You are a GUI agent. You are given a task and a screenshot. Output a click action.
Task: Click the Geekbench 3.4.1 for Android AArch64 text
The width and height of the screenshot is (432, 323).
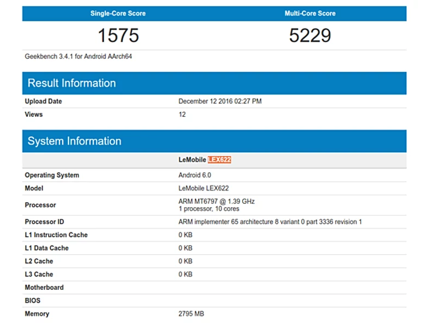78,56
